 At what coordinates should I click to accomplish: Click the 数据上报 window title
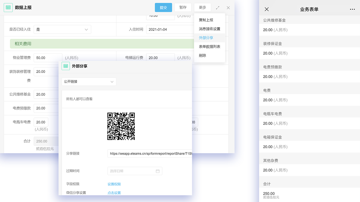coord(23,8)
